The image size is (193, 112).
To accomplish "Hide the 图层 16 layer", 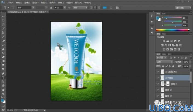I will tap(158, 84).
